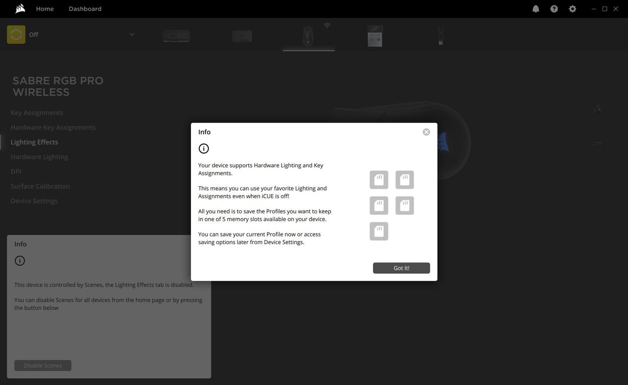Image resolution: width=628 pixels, height=385 pixels.
Task: Open the help question mark icon
Action: (x=554, y=9)
